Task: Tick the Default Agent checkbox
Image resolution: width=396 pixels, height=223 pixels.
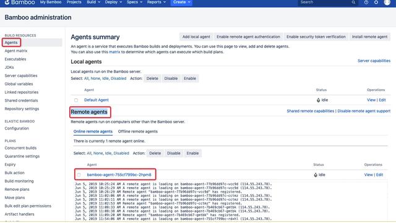Action: coord(76,100)
